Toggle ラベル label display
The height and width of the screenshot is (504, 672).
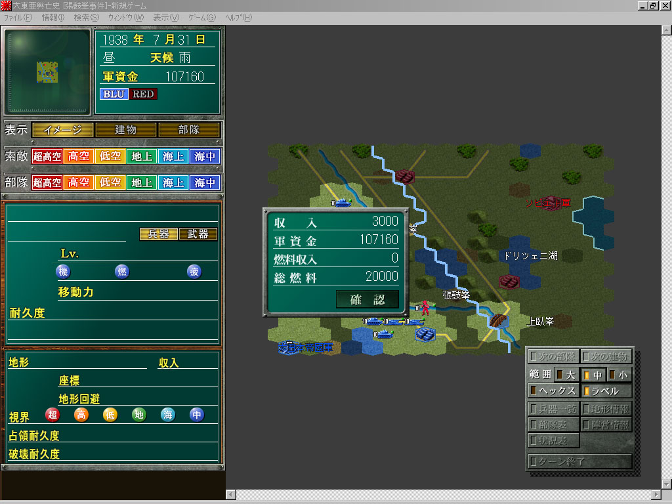tap(606, 391)
